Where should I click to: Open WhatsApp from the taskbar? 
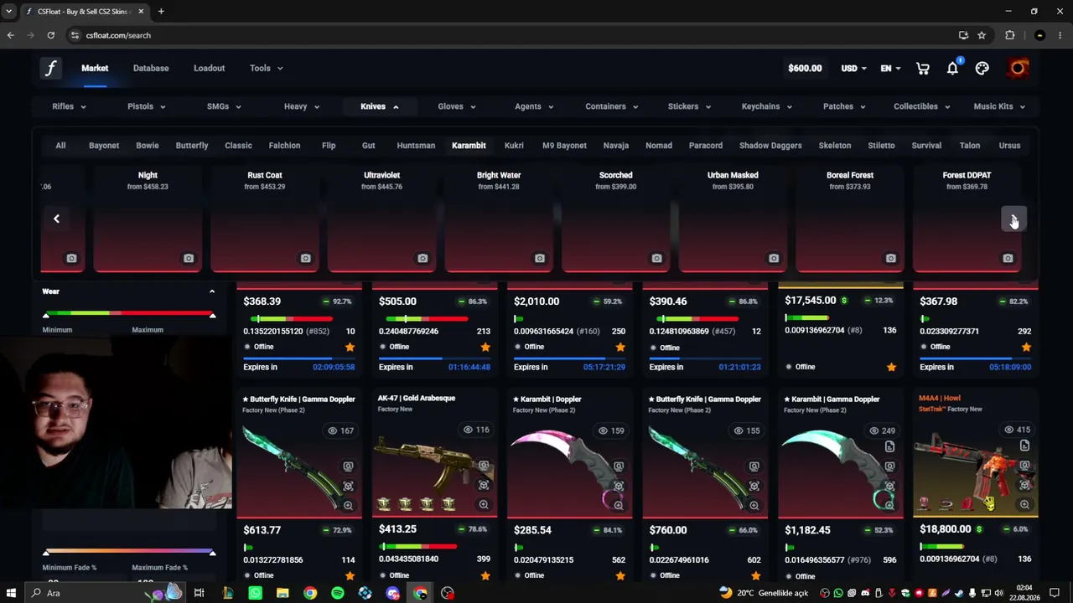(255, 593)
